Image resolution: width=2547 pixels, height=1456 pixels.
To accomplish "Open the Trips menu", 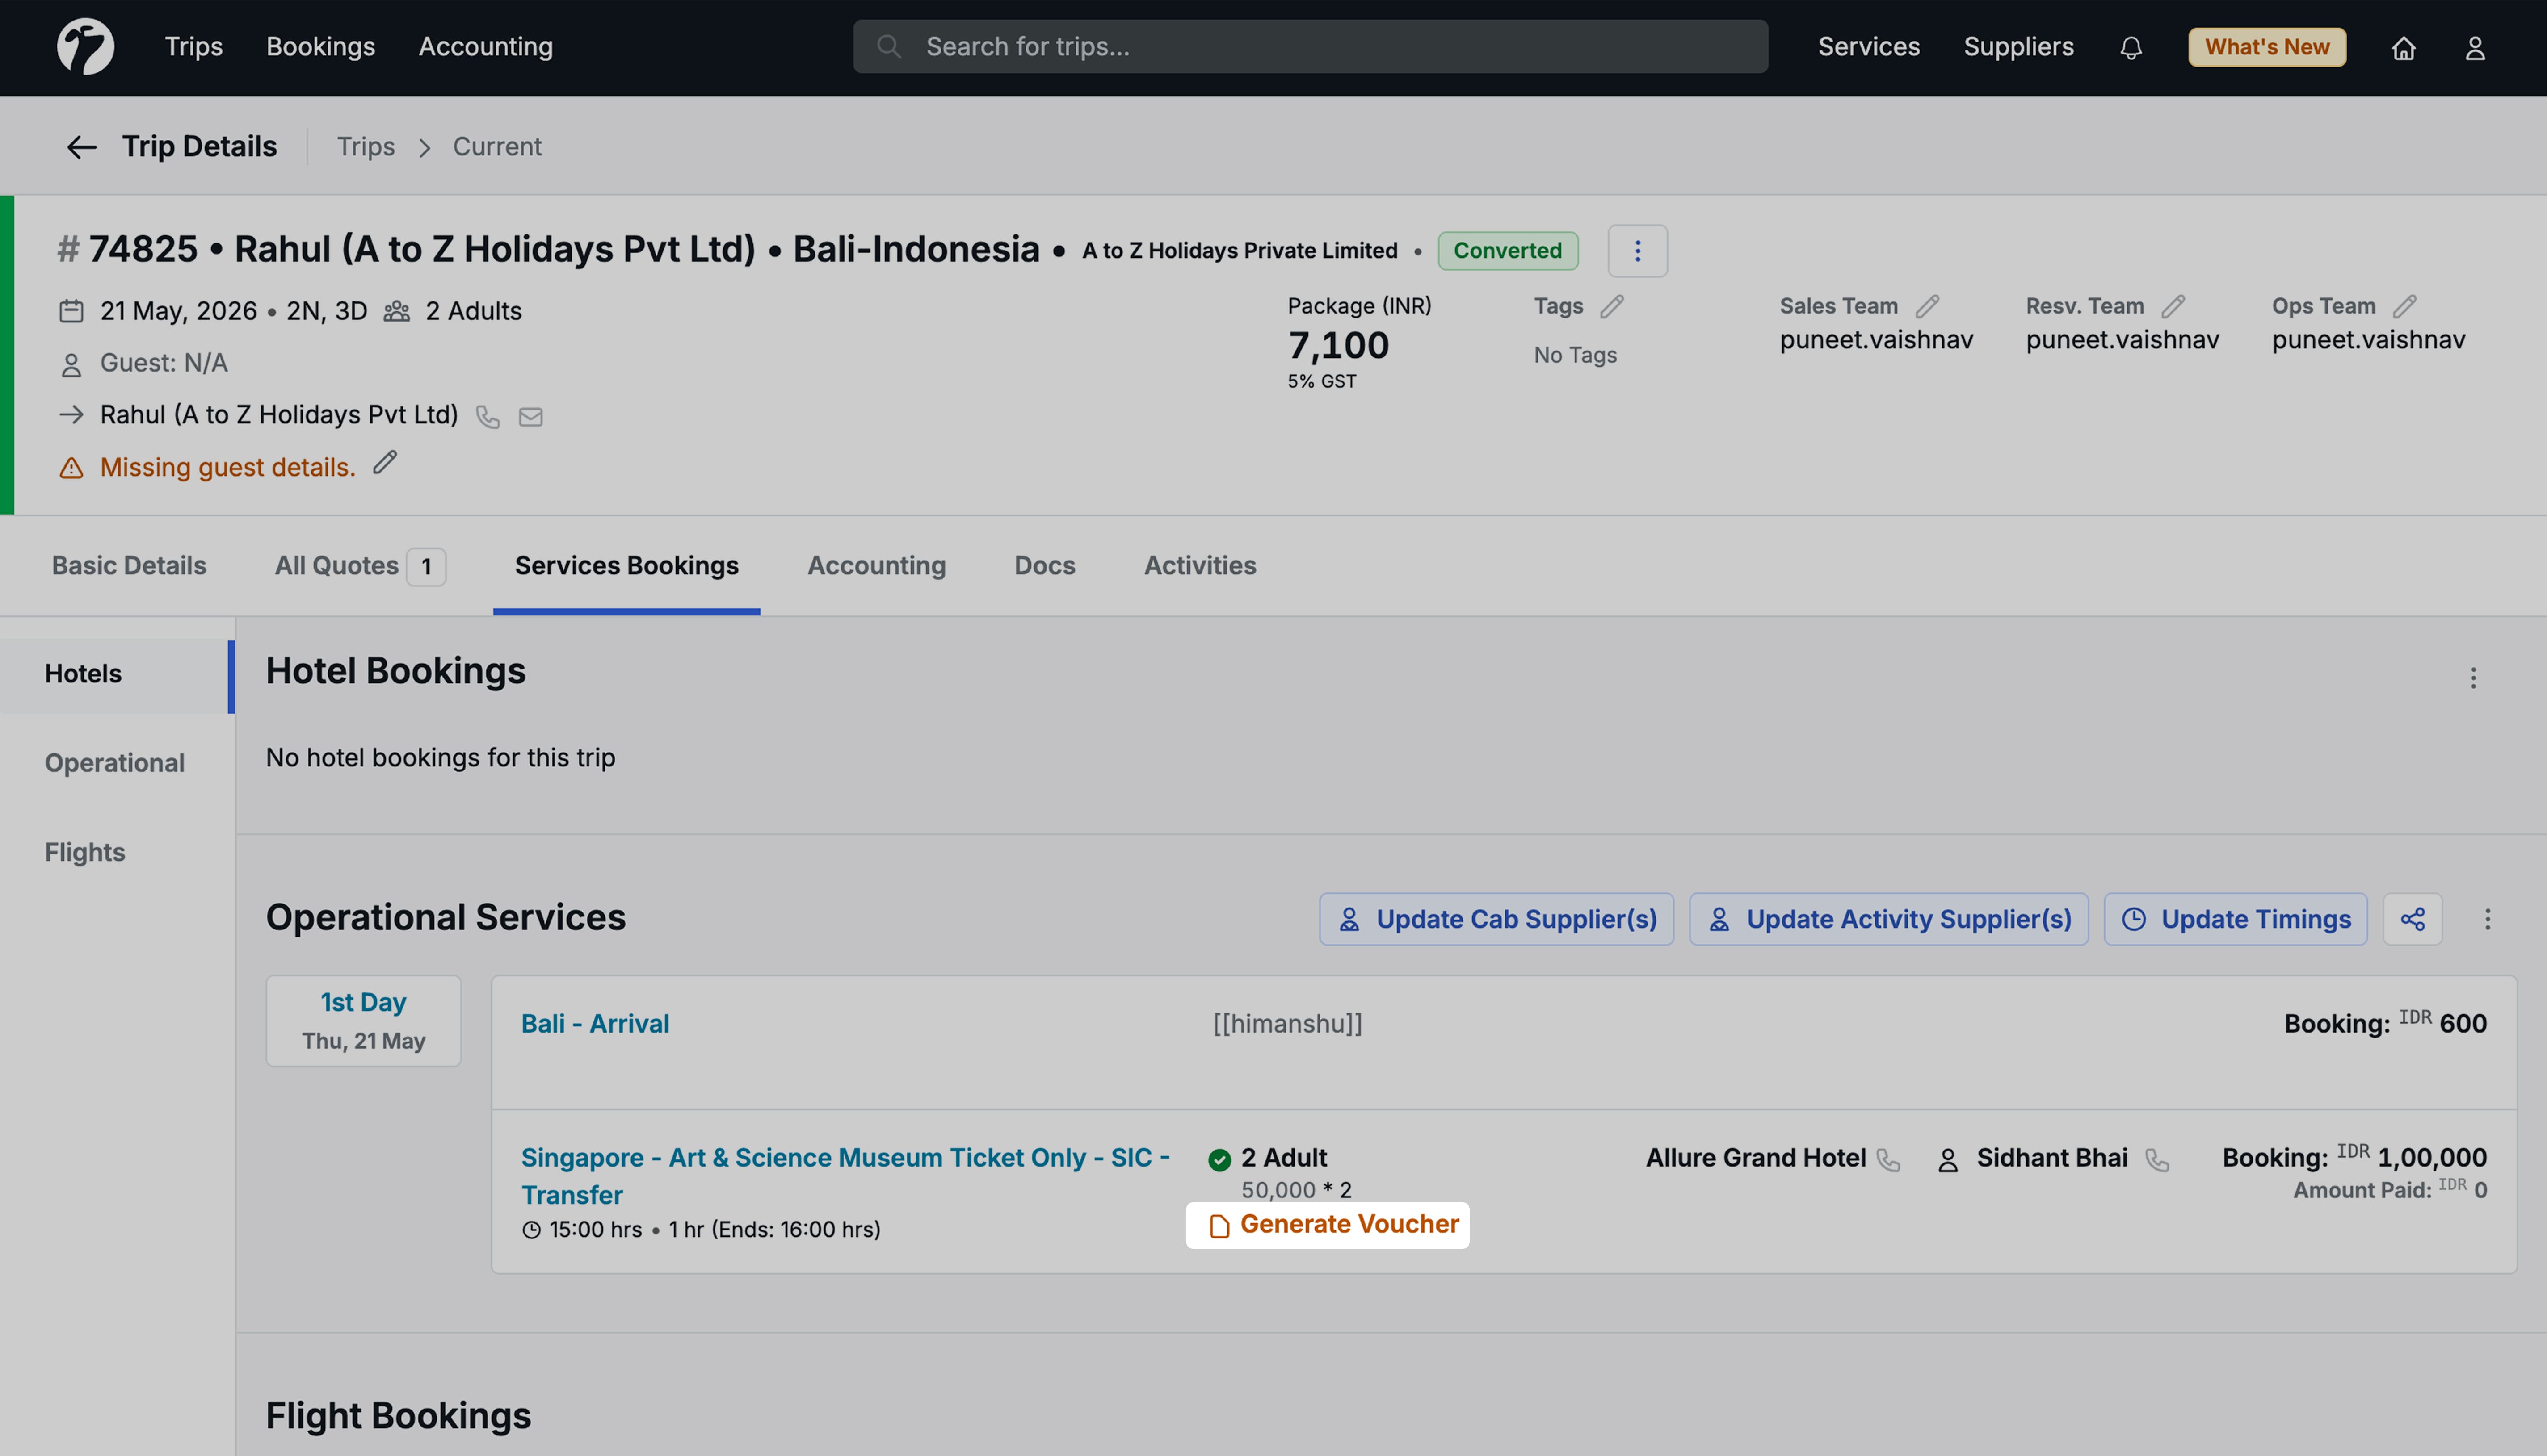I will tap(193, 47).
